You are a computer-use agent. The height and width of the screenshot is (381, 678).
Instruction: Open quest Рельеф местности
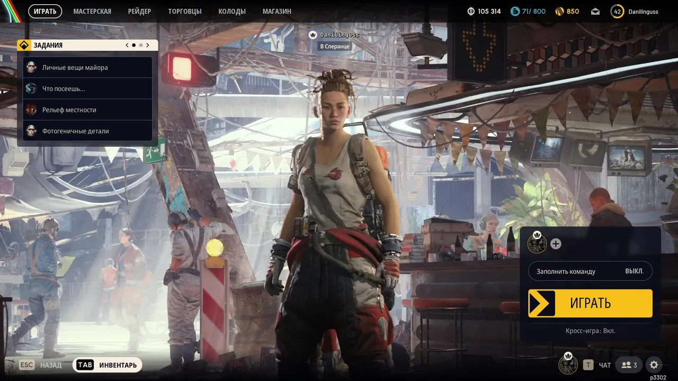87,110
